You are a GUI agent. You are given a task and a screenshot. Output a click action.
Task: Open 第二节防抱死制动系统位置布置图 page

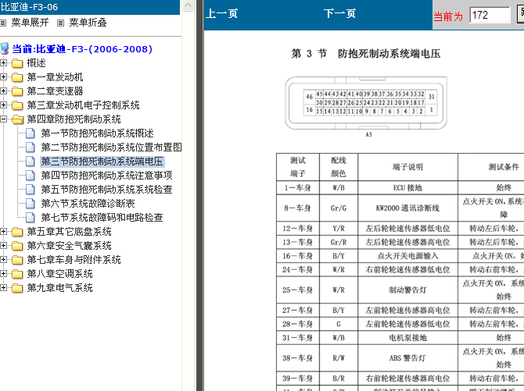click(111, 148)
